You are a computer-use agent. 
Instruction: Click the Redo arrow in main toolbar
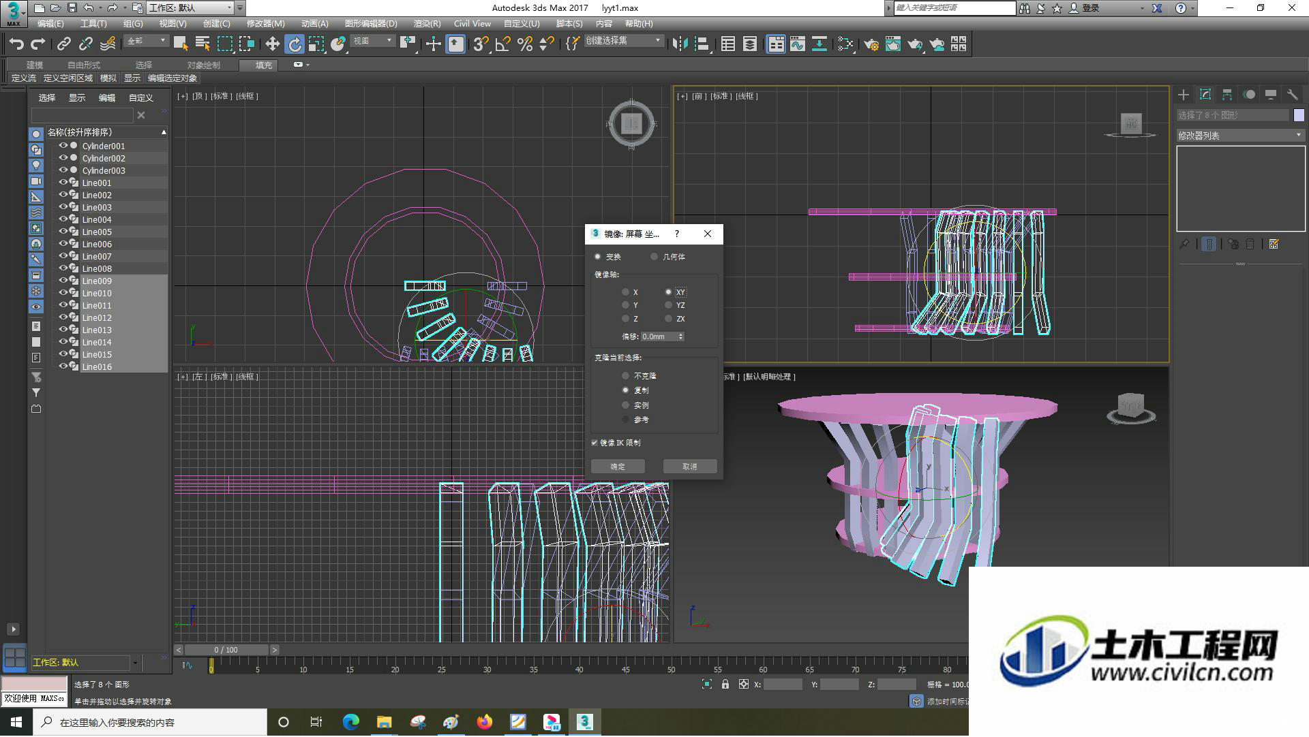point(38,44)
